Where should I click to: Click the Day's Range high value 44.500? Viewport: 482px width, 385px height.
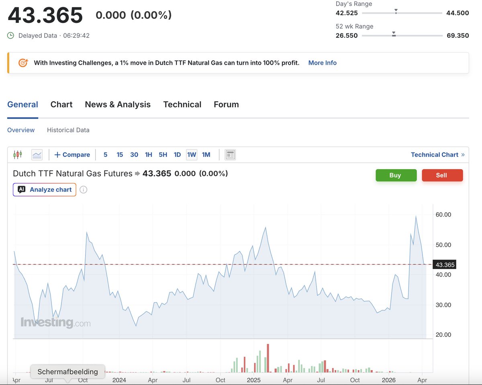point(457,13)
